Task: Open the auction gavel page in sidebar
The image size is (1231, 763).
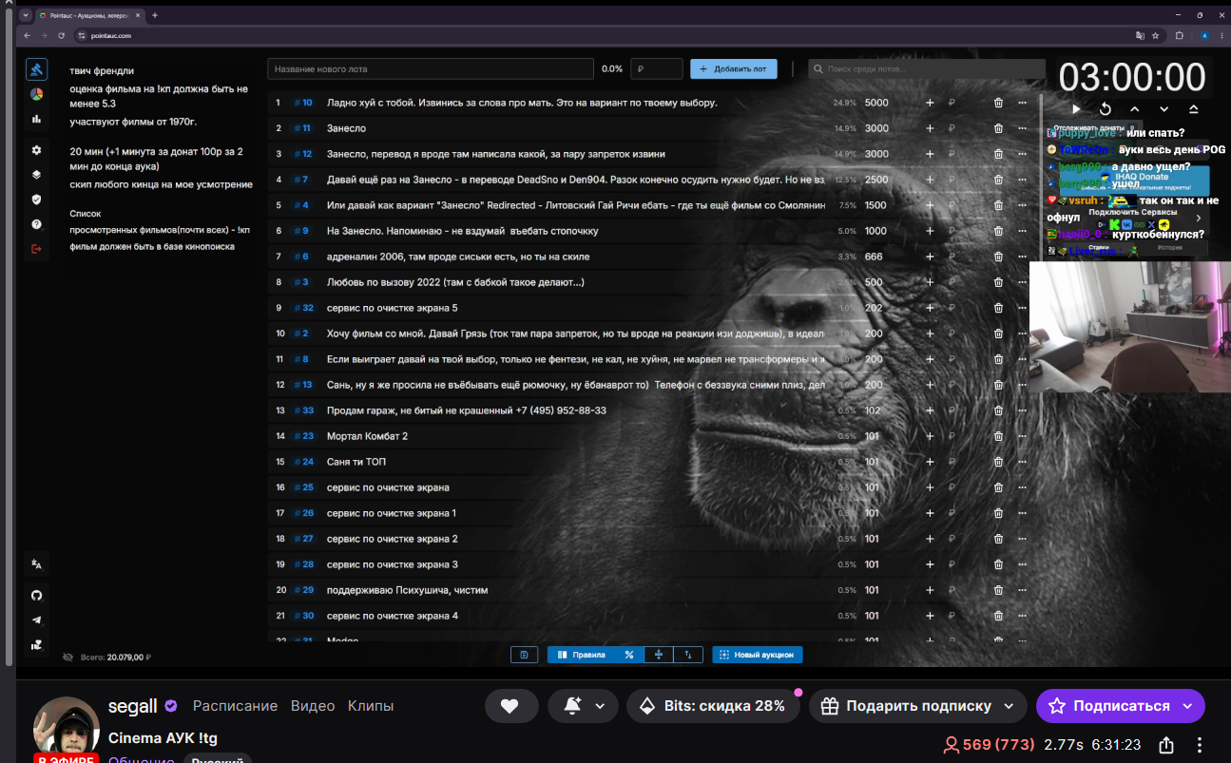Action: tap(36, 69)
